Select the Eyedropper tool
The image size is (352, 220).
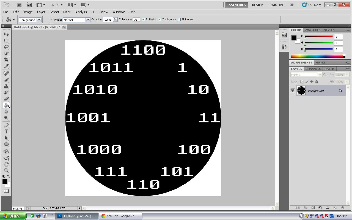coord(6,66)
